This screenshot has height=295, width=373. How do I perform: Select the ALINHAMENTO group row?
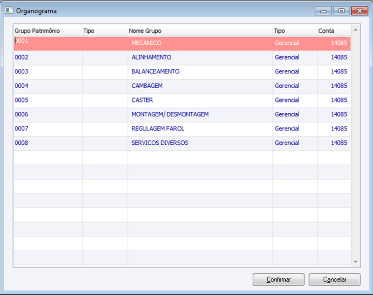(x=182, y=57)
